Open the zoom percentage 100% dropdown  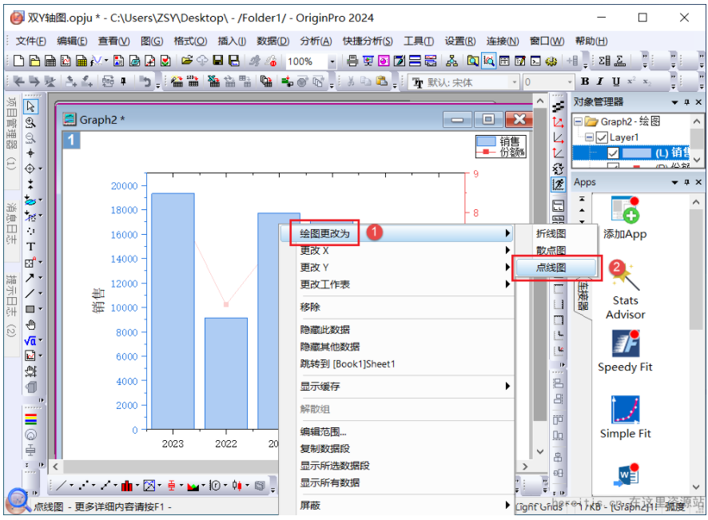(x=332, y=61)
